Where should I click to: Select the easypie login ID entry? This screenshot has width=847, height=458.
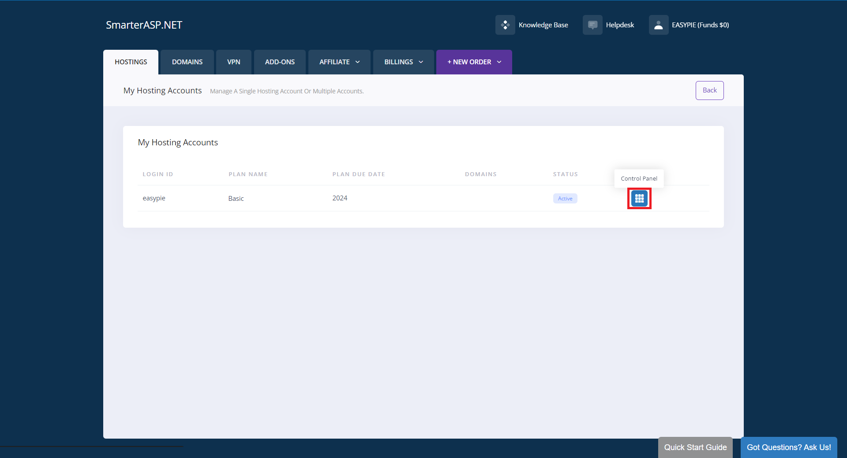pos(154,198)
